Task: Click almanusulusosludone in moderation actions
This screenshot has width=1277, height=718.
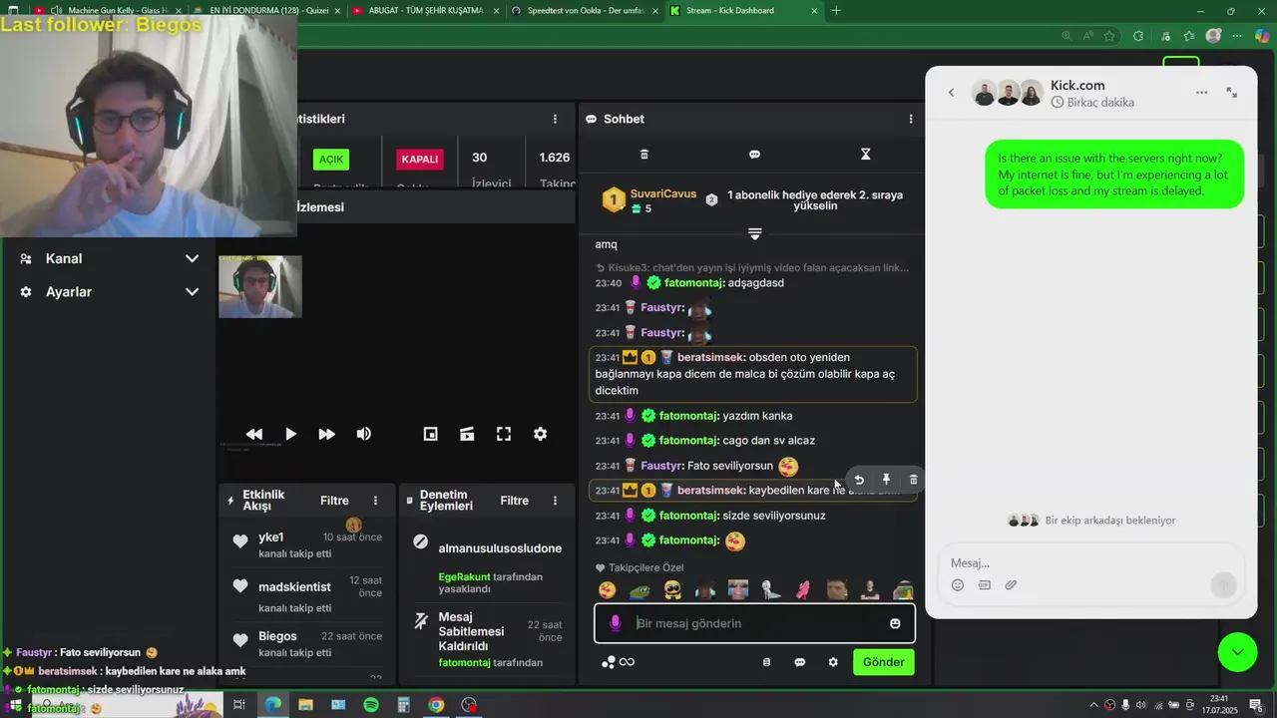Action: pyautogui.click(x=500, y=548)
